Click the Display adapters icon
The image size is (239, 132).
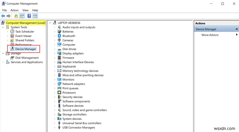tap(59, 53)
